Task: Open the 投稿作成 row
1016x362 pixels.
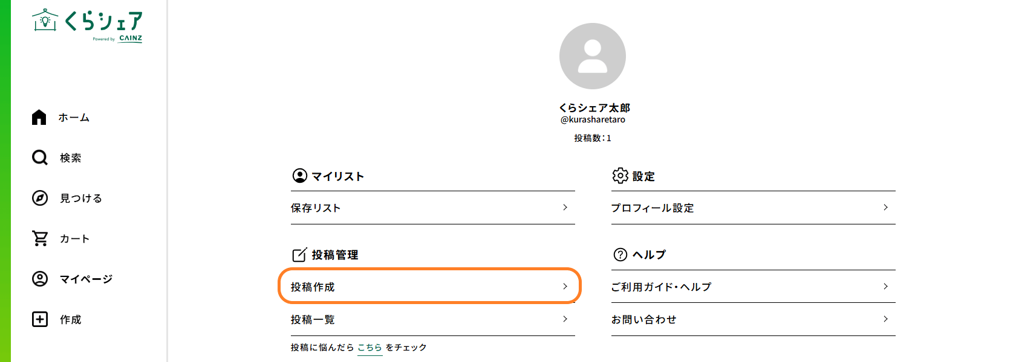Action: click(429, 287)
